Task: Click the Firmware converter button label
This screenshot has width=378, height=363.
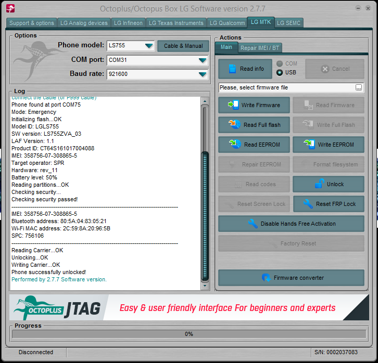Action: (299, 278)
